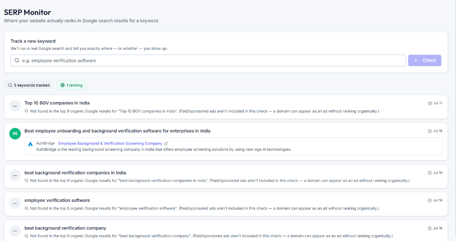Click the 'AuthBridge' source name text

point(45,144)
